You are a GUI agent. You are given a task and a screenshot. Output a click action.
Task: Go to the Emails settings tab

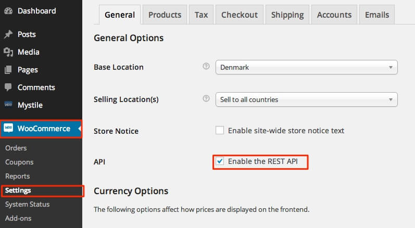[x=377, y=15]
